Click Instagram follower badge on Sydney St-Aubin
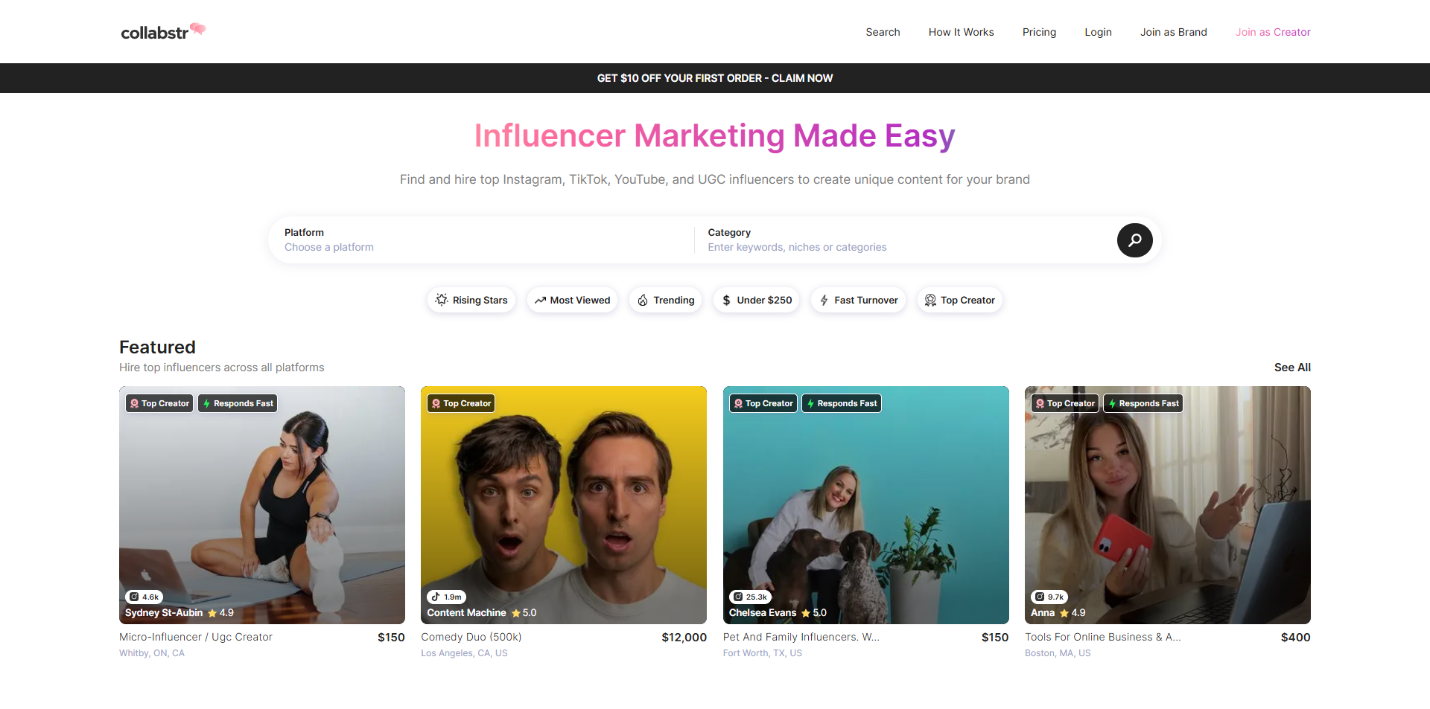Screen dimensions: 1430x709 click(144, 597)
